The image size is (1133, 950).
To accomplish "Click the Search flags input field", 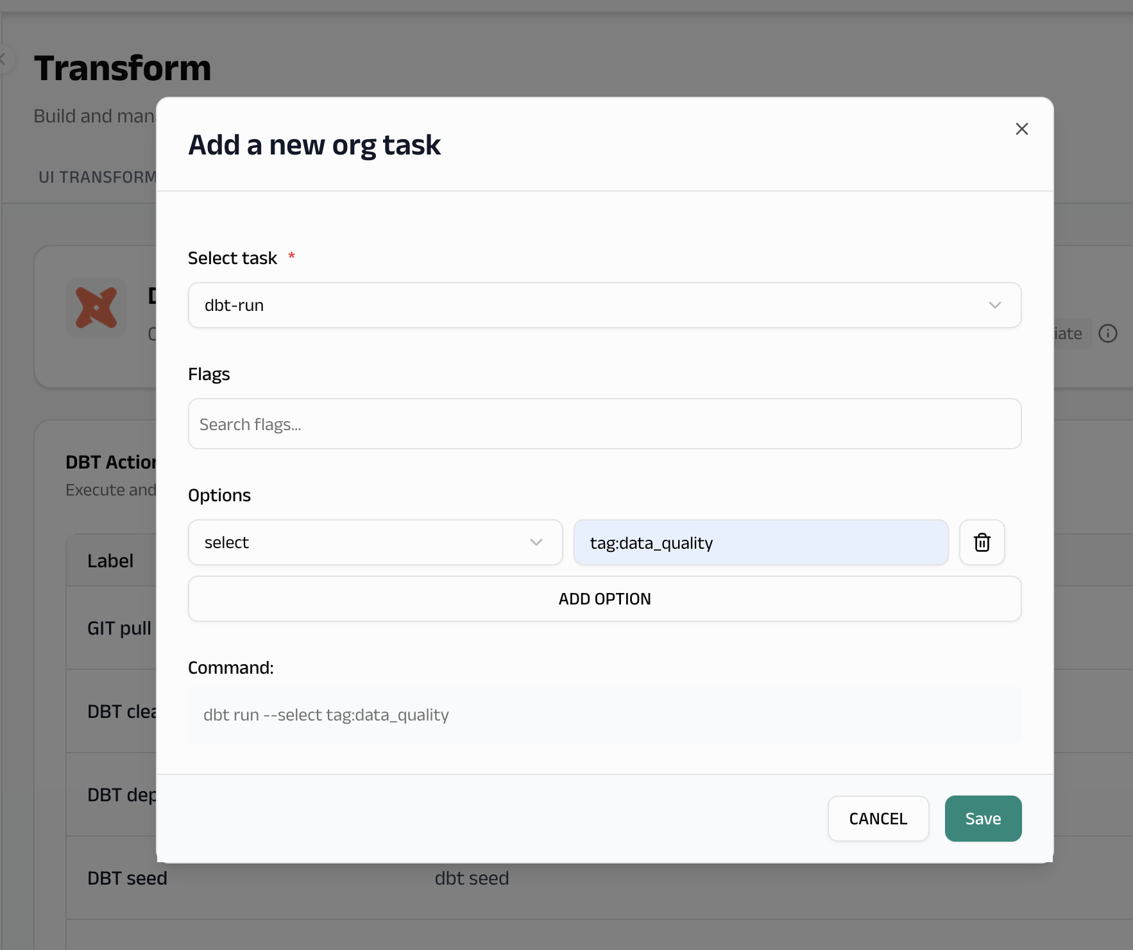I will point(604,424).
